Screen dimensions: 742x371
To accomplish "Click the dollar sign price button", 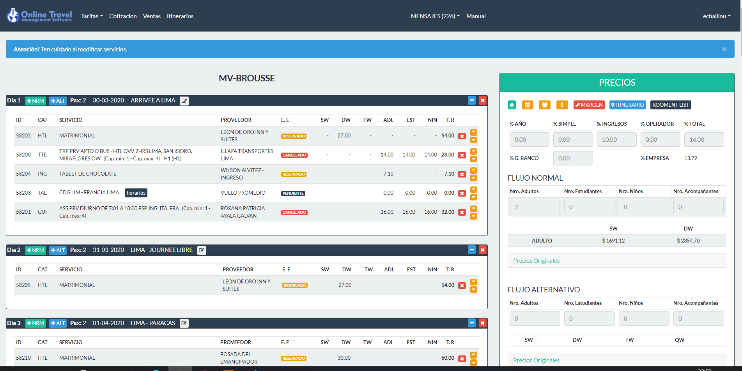I will [562, 105].
